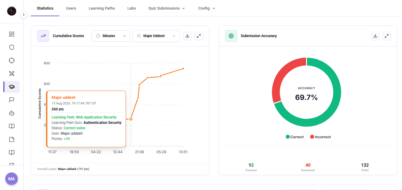Click the Submission Accuracy panel title
This screenshot has height=190, width=402.
259,36
